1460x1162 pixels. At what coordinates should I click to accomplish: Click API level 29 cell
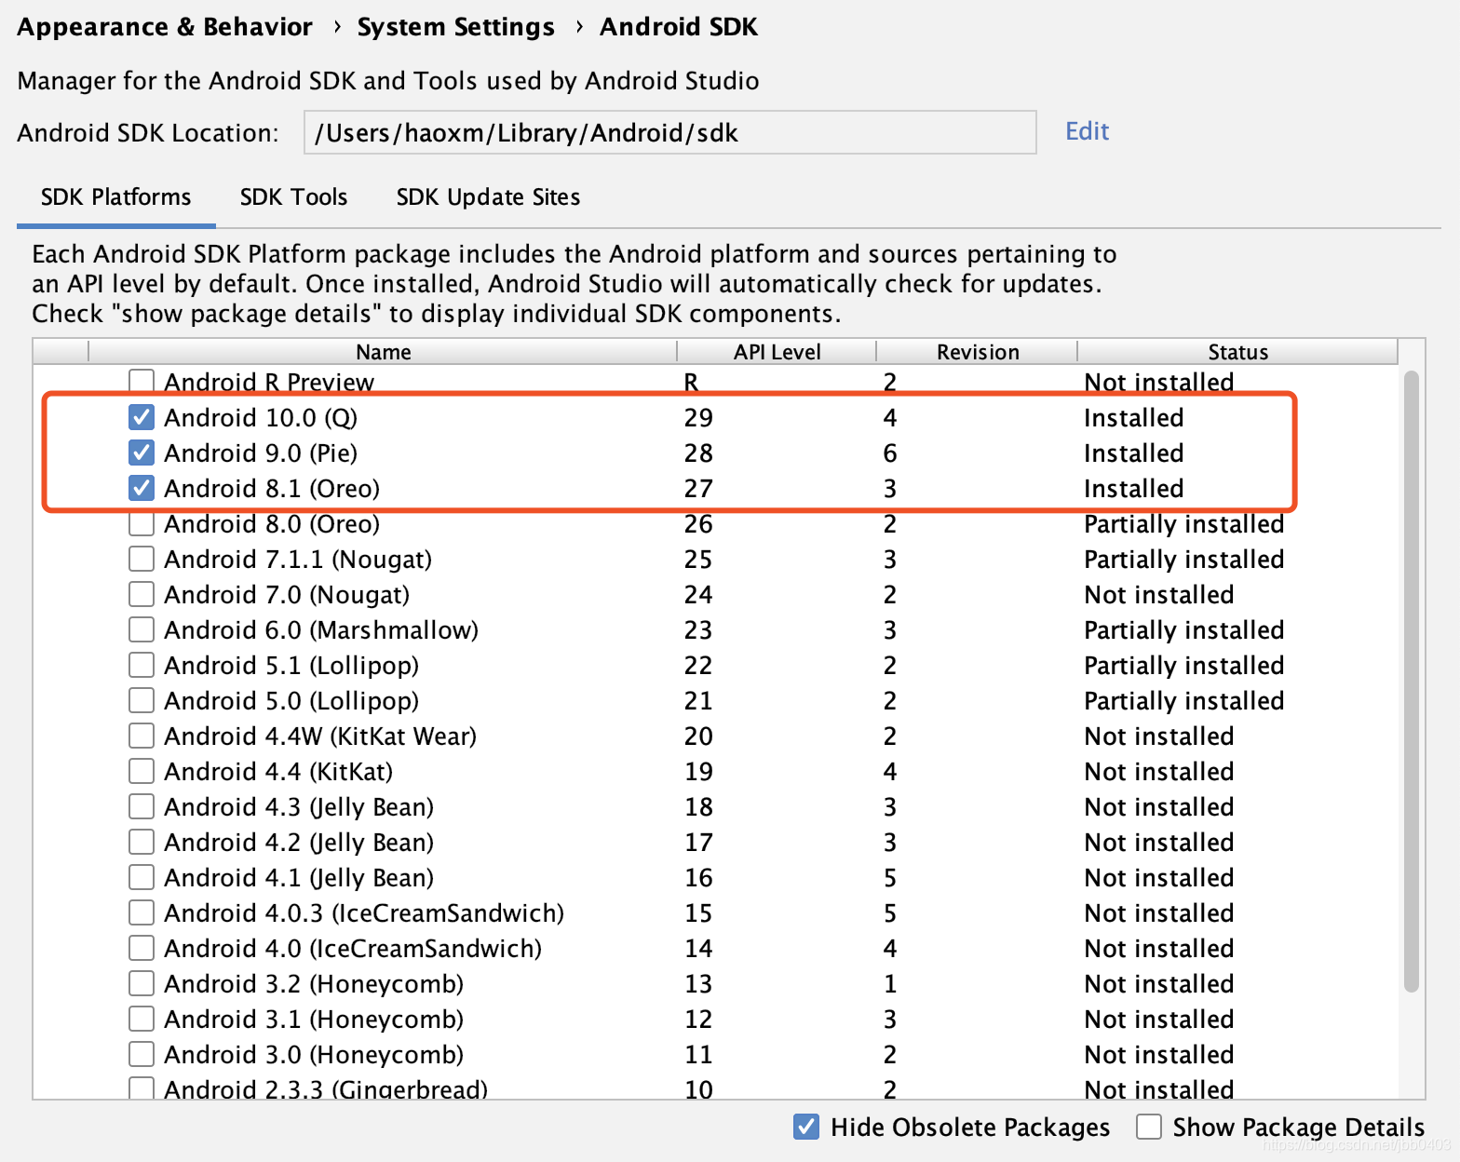(698, 417)
